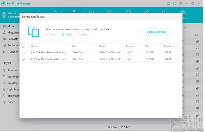Sort by the Album column header
The width and height of the screenshot is (205, 132).
click(102, 46)
